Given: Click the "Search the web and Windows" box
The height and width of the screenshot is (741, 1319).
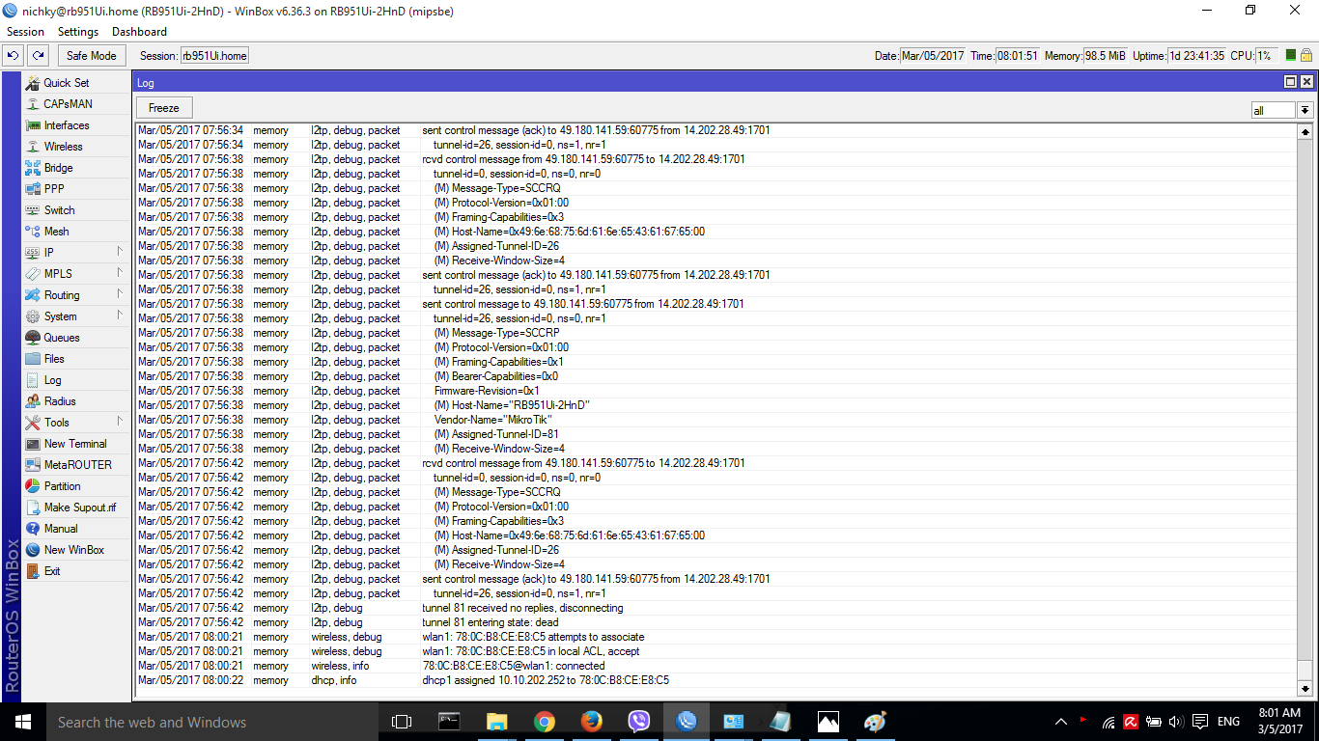Looking at the screenshot, I should 212,722.
